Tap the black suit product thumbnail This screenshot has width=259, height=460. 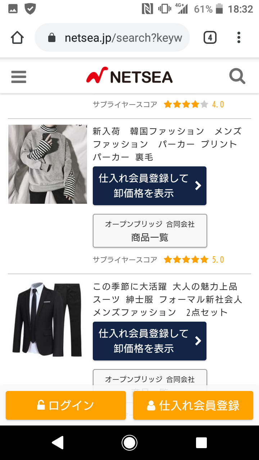point(48,320)
